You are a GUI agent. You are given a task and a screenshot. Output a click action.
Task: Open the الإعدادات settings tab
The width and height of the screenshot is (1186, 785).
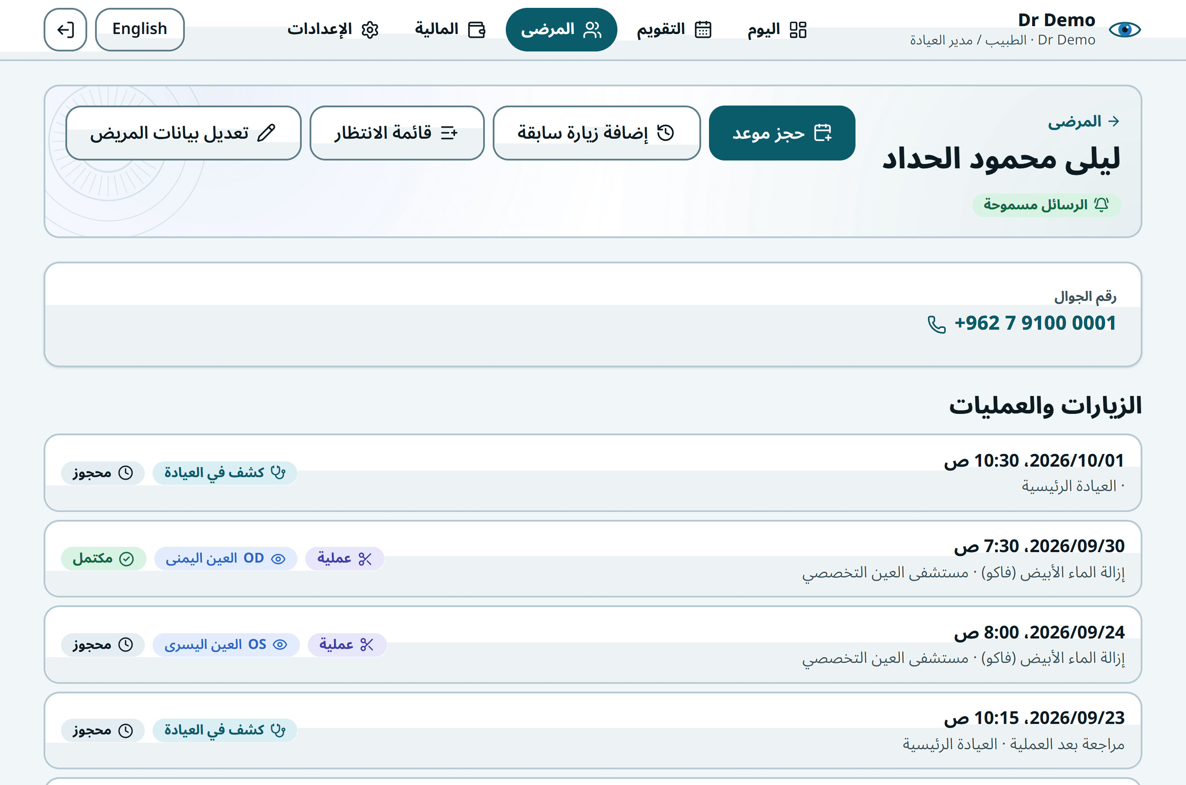[333, 30]
